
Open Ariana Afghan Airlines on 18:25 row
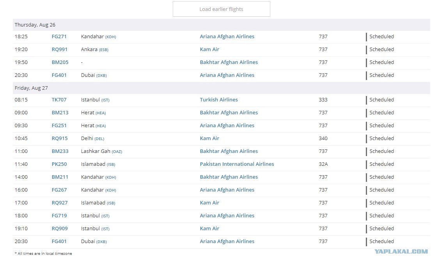(227, 37)
